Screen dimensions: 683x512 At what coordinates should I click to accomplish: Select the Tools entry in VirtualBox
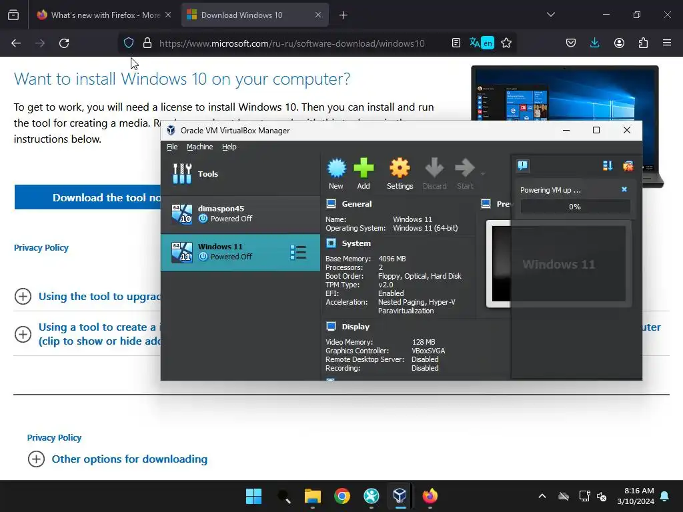[240, 174]
